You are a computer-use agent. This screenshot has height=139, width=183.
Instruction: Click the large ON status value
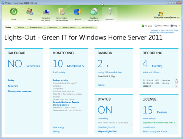pos(105,110)
